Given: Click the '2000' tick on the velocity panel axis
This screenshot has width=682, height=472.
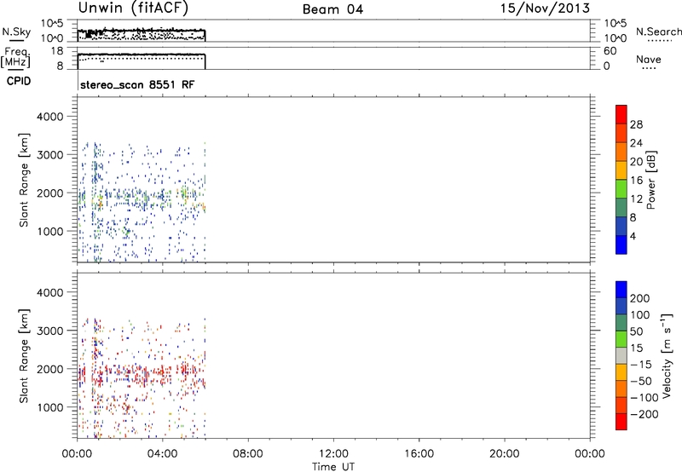Looking at the screenshot, I should click(x=49, y=369).
